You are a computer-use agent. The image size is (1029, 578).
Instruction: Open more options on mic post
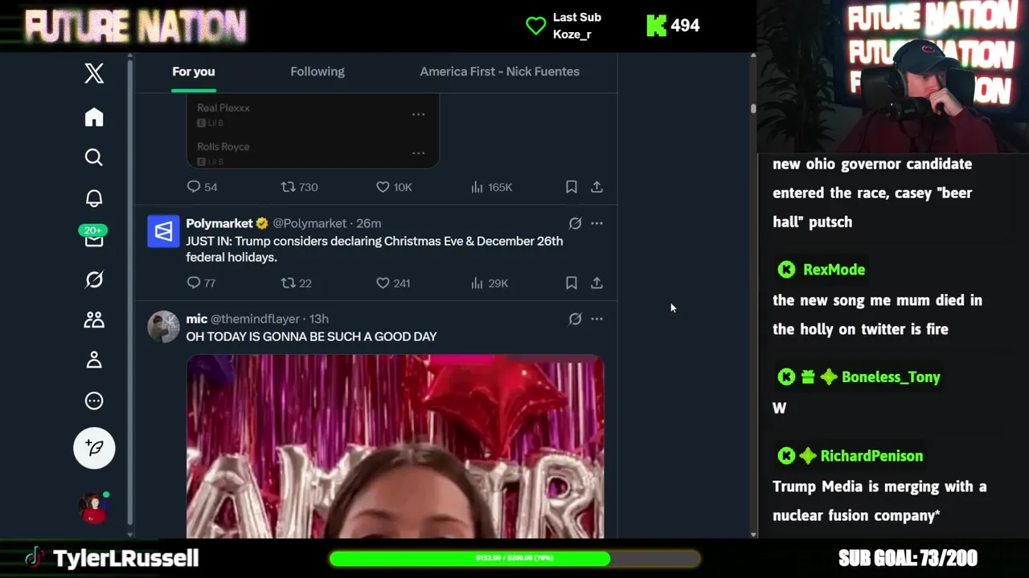tap(596, 319)
